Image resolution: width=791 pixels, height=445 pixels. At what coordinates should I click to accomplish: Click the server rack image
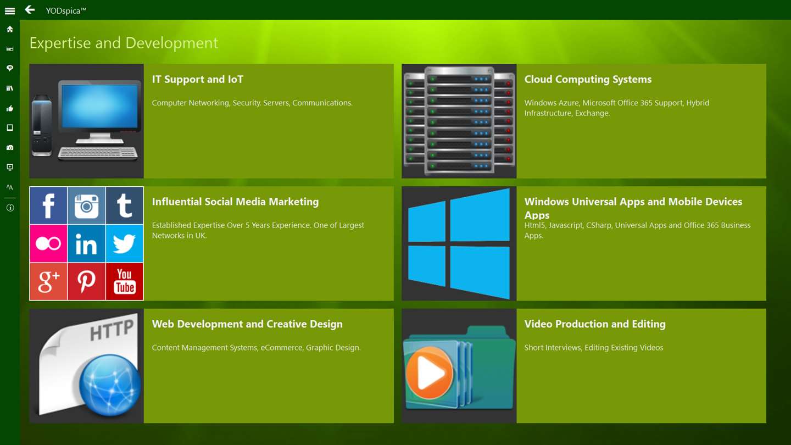pos(459,121)
